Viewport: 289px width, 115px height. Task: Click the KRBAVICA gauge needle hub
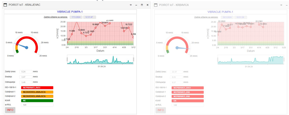coord(177,48)
